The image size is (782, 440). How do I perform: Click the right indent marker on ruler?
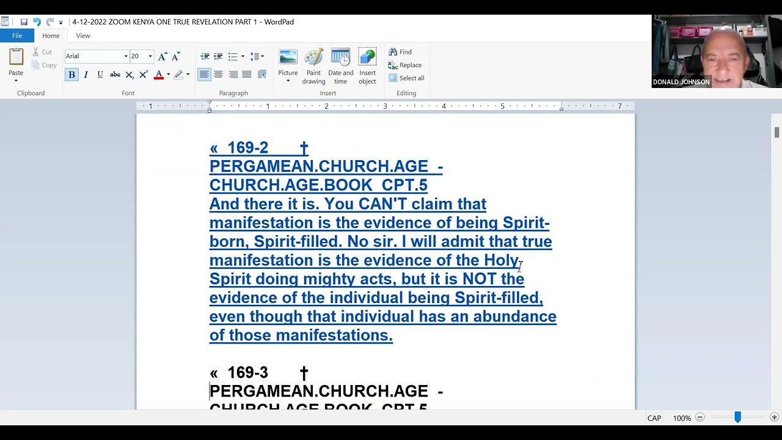pos(561,108)
